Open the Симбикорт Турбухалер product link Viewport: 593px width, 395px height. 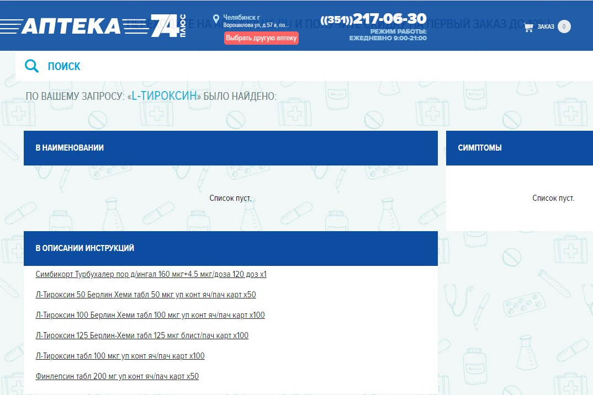click(x=151, y=274)
